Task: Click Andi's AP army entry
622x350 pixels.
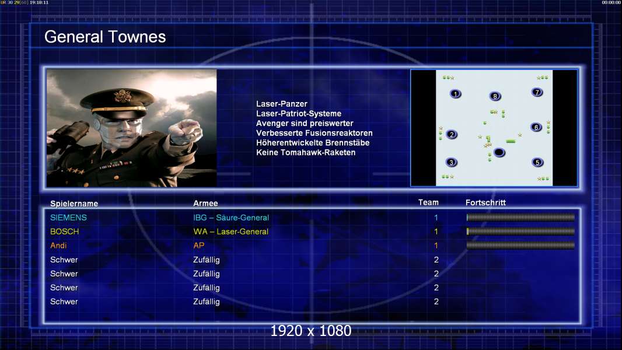Action: (199, 246)
